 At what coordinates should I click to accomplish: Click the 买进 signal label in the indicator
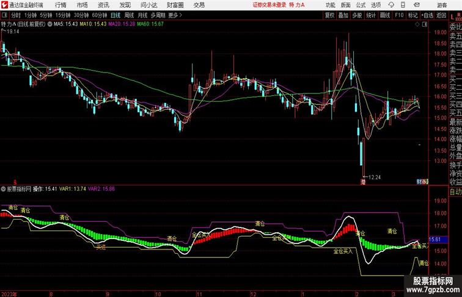101,248
